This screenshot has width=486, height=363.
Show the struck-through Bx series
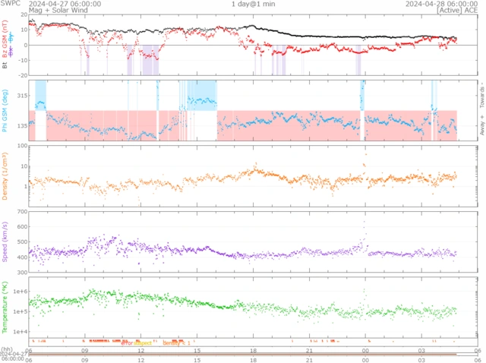11,52
